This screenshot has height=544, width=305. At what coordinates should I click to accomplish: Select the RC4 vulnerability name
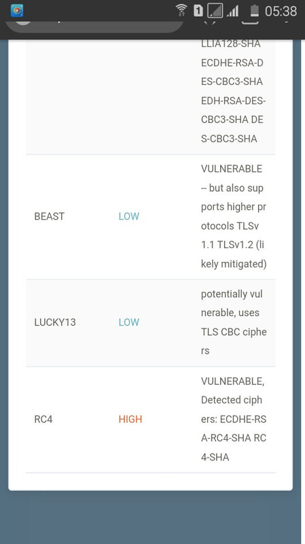[43, 419]
